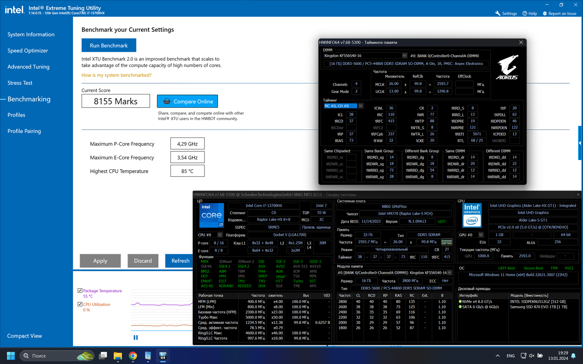This screenshot has width=583, height=364.
Task: Click the INTEL SSDPEKNU512GZ drive model
Action: [538, 302]
